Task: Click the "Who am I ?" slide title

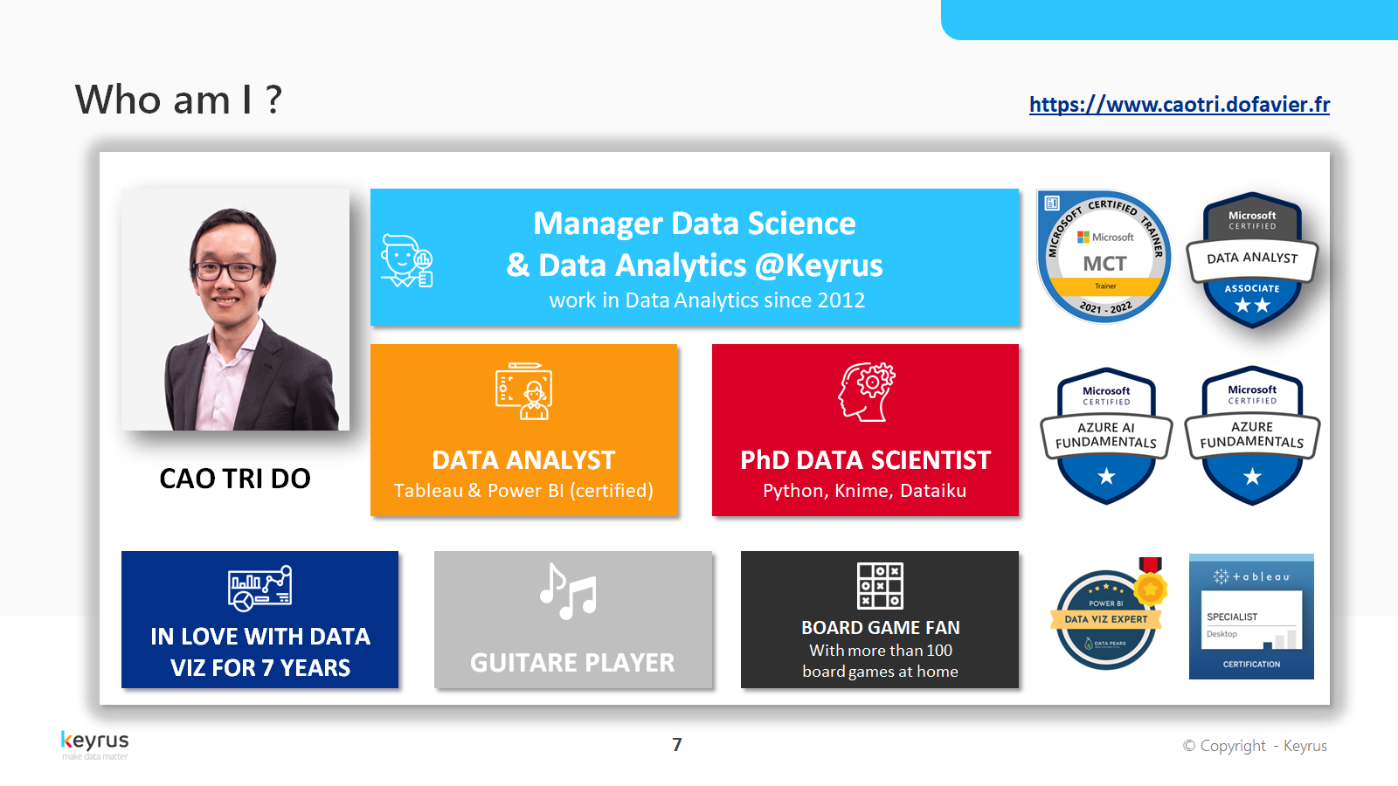Action: tap(178, 100)
